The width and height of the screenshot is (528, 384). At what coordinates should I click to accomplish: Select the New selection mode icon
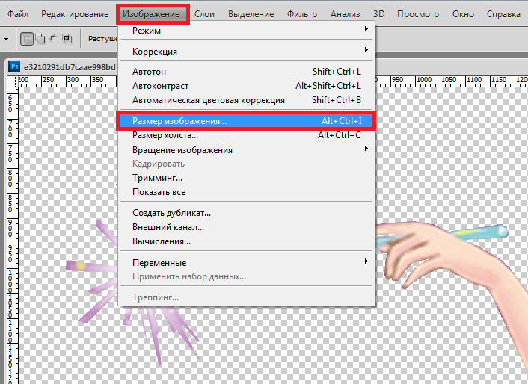pyautogui.click(x=28, y=38)
